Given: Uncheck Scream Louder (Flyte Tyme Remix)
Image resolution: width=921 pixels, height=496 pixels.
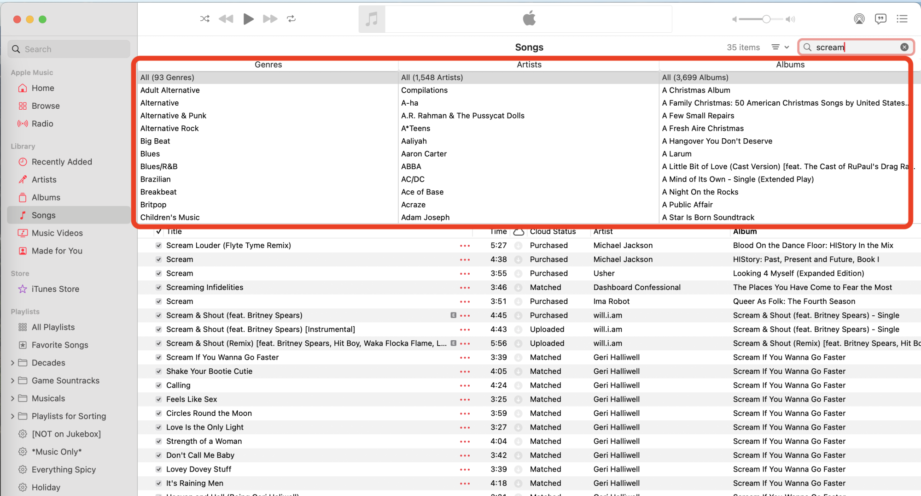Looking at the screenshot, I should [158, 246].
